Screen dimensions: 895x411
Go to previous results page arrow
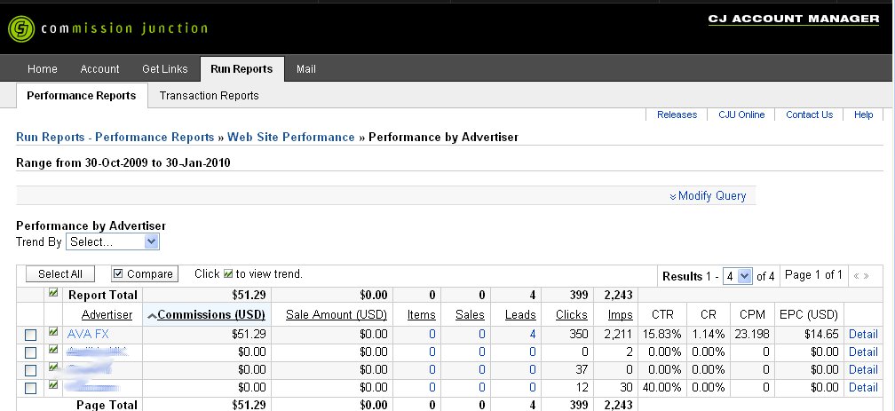[856, 275]
